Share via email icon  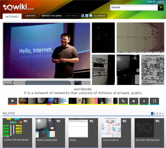tap(91, 16)
